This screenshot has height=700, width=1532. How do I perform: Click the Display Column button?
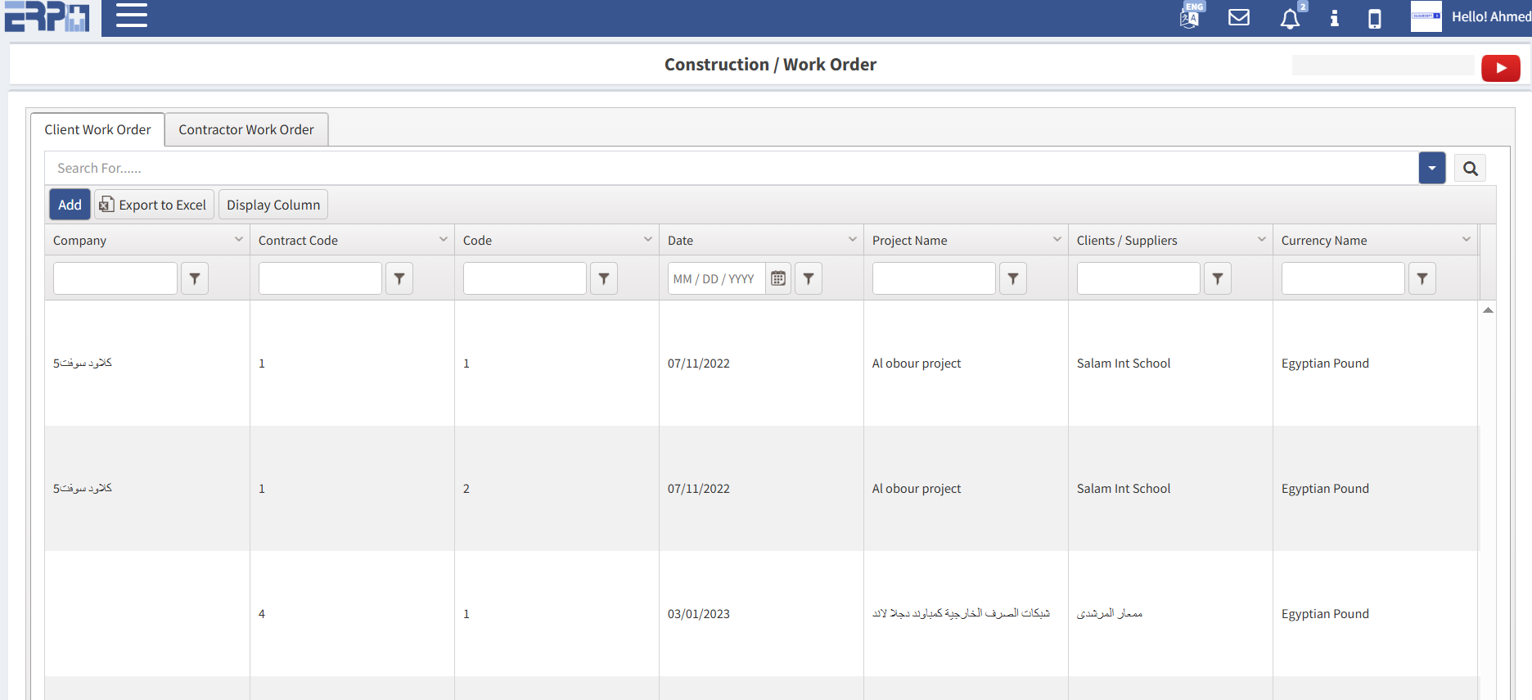[x=273, y=205]
